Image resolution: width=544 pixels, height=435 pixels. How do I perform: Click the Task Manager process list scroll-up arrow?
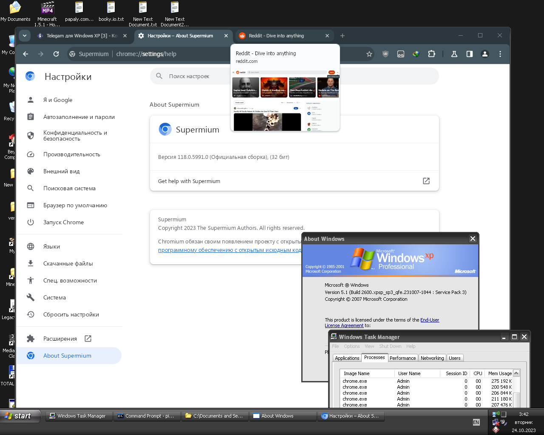tap(516, 373)
